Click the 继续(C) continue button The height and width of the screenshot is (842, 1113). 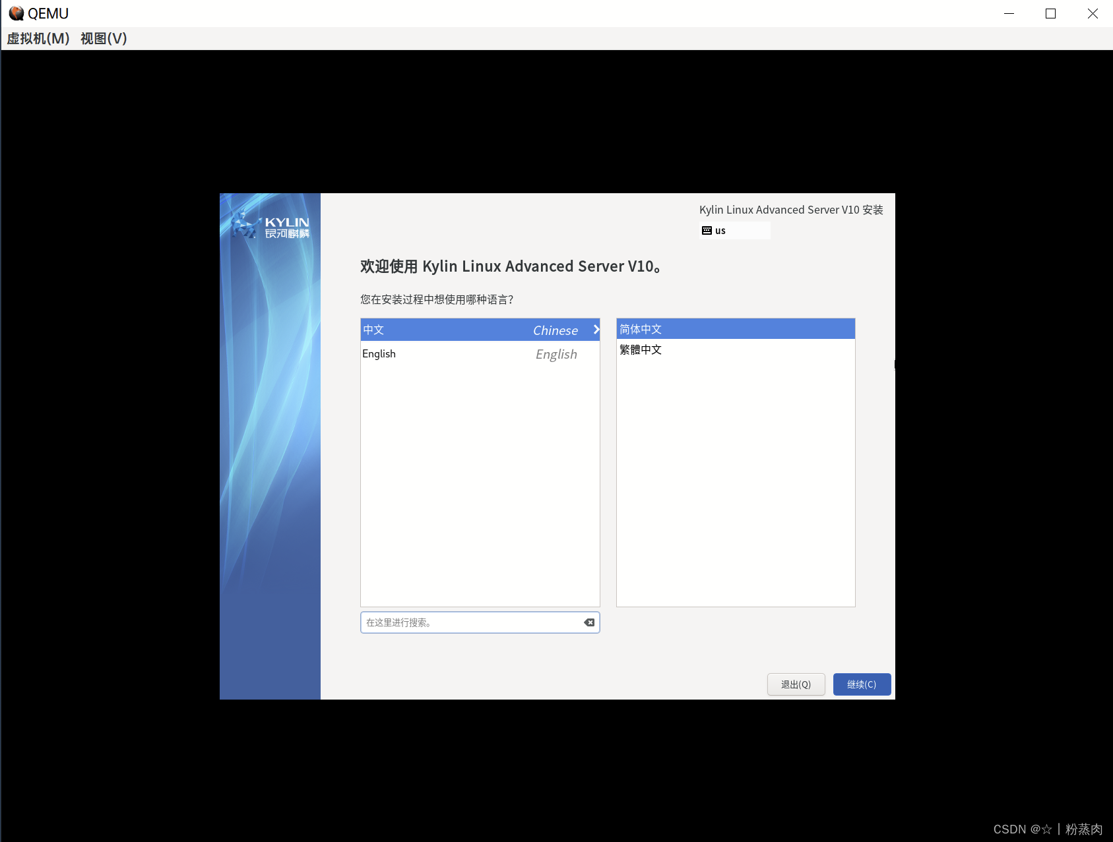point(862,684)
